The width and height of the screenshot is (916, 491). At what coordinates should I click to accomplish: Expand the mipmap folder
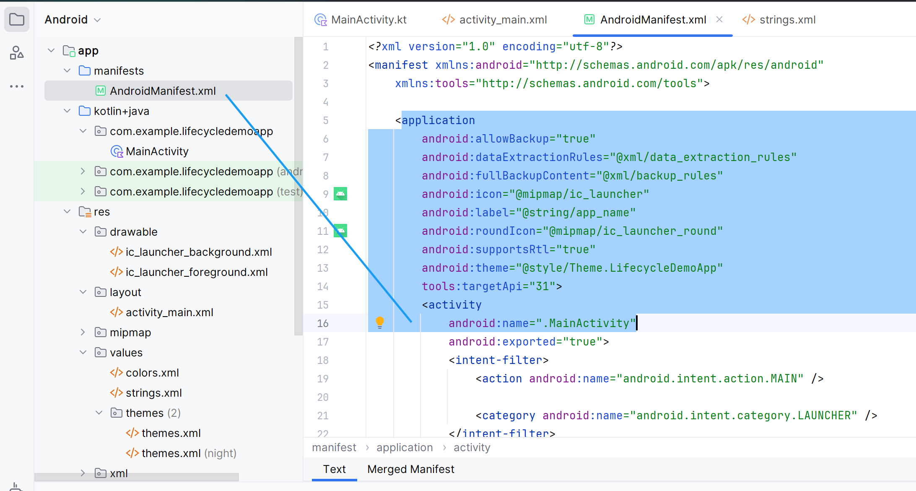click(x=83, y=332)
